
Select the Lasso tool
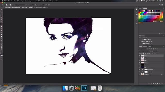(1, 14)
